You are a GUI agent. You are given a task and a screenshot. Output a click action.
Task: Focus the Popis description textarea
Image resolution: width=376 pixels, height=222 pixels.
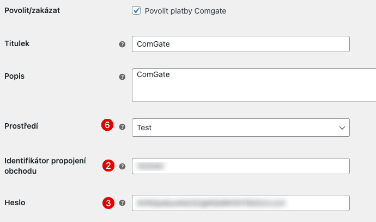pyautogui.click(x=253, y=85)
